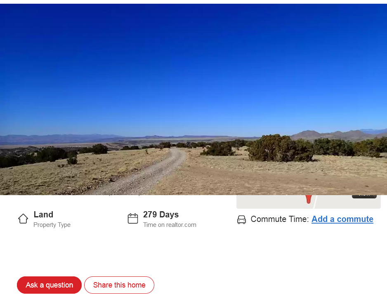This screenshot has width=387, height=297.
Task: Click the car icon beside Commute Time
Action: (241, 219)
